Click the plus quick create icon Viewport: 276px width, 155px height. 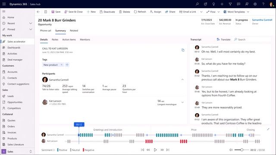click(222, 4)
